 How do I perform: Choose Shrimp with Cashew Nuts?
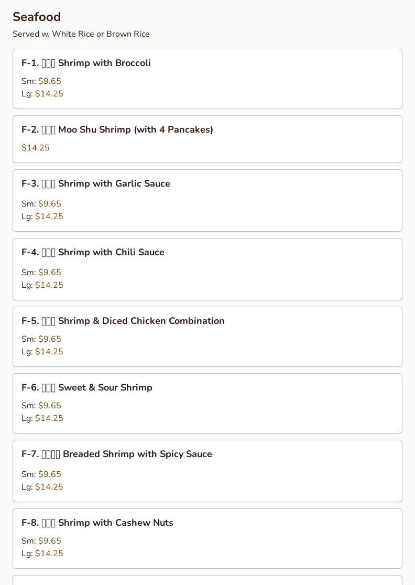pyautogui.click(x=207, y=538)
